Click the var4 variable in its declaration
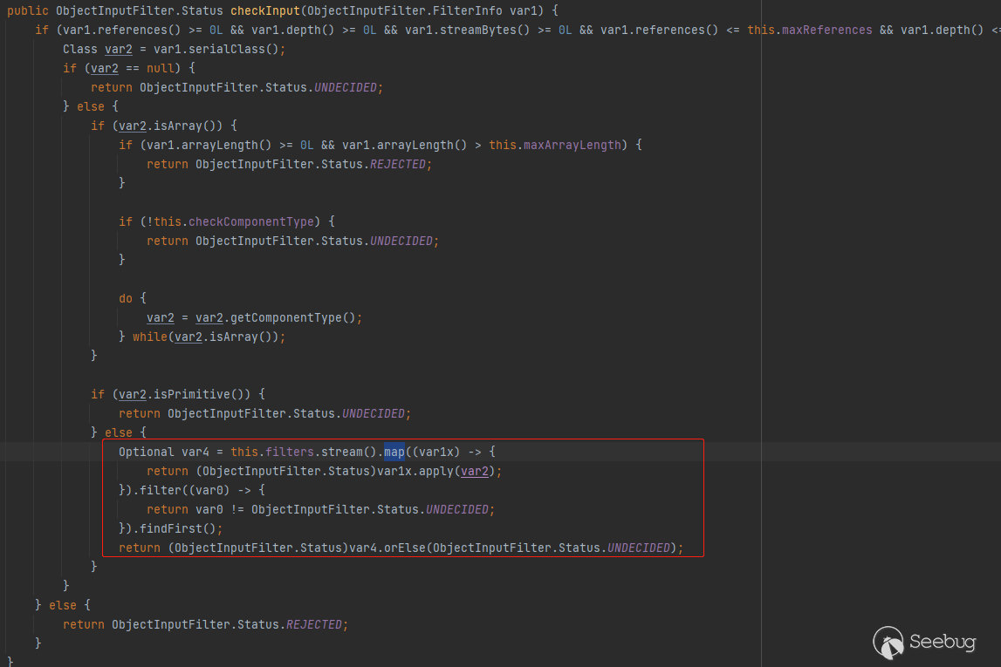 tap(195, 452)
